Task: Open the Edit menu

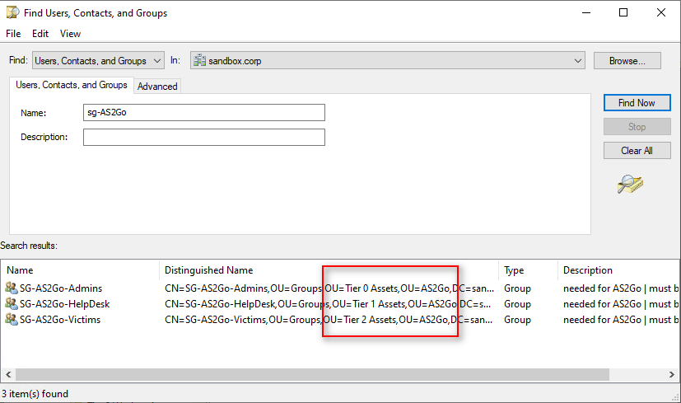Action: (40, 34)
